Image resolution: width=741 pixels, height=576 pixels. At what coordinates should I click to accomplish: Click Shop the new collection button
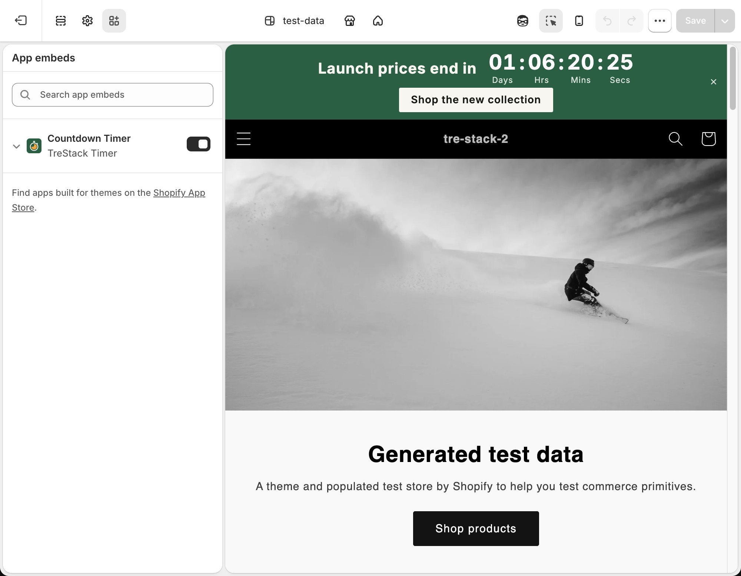pos(476,100)
